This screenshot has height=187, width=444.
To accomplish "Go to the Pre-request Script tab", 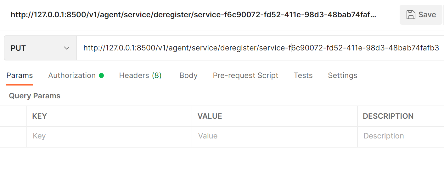I will tap(245, 75).
